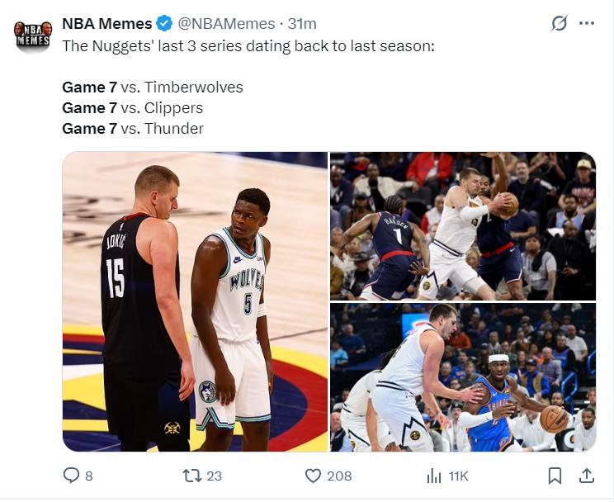
Task: Click the reply count number 8
Action: (88, 476)
